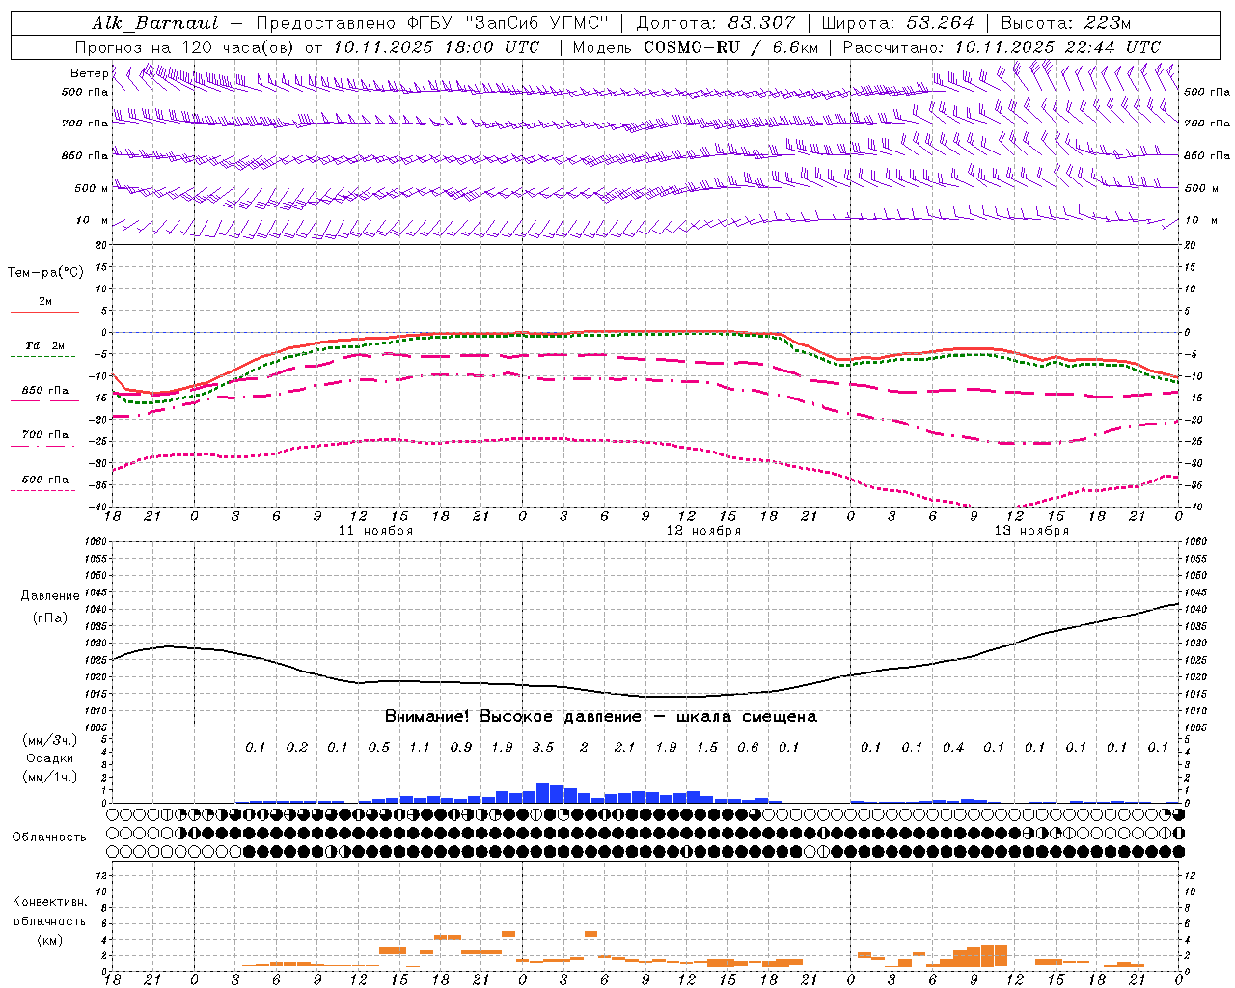Viewport: 1235px width, 988px height.
Task: Click the (мм/3ч.) precipitation unit label
Action: (x=49, y=741)
